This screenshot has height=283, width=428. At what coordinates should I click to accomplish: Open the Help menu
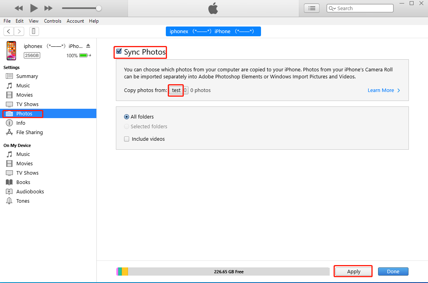coord(94,21)
